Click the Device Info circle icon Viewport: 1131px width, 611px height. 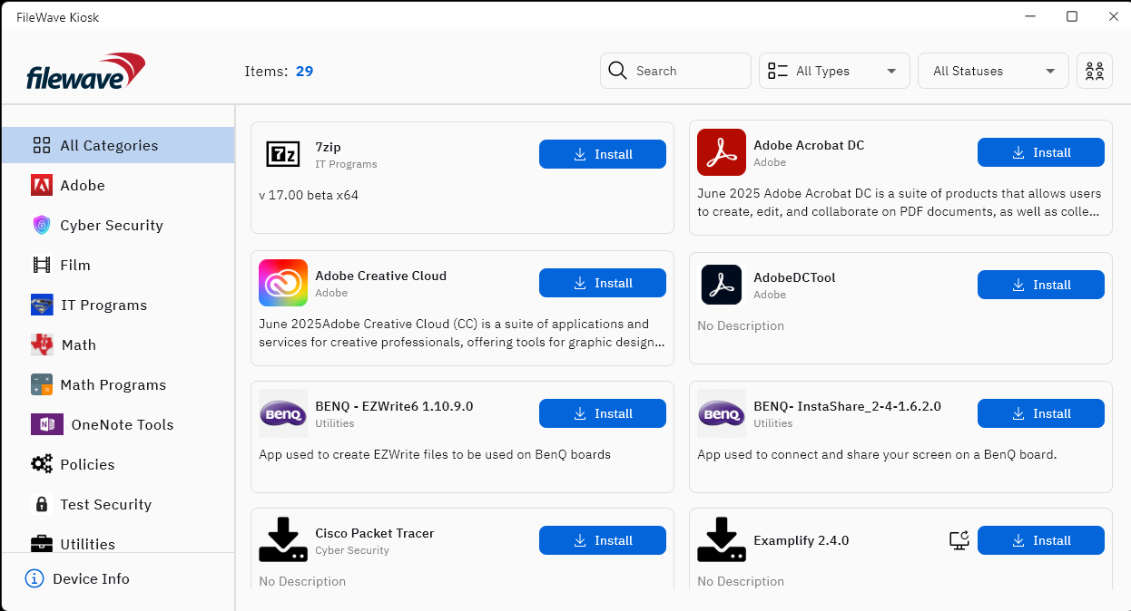coord(34,578)
